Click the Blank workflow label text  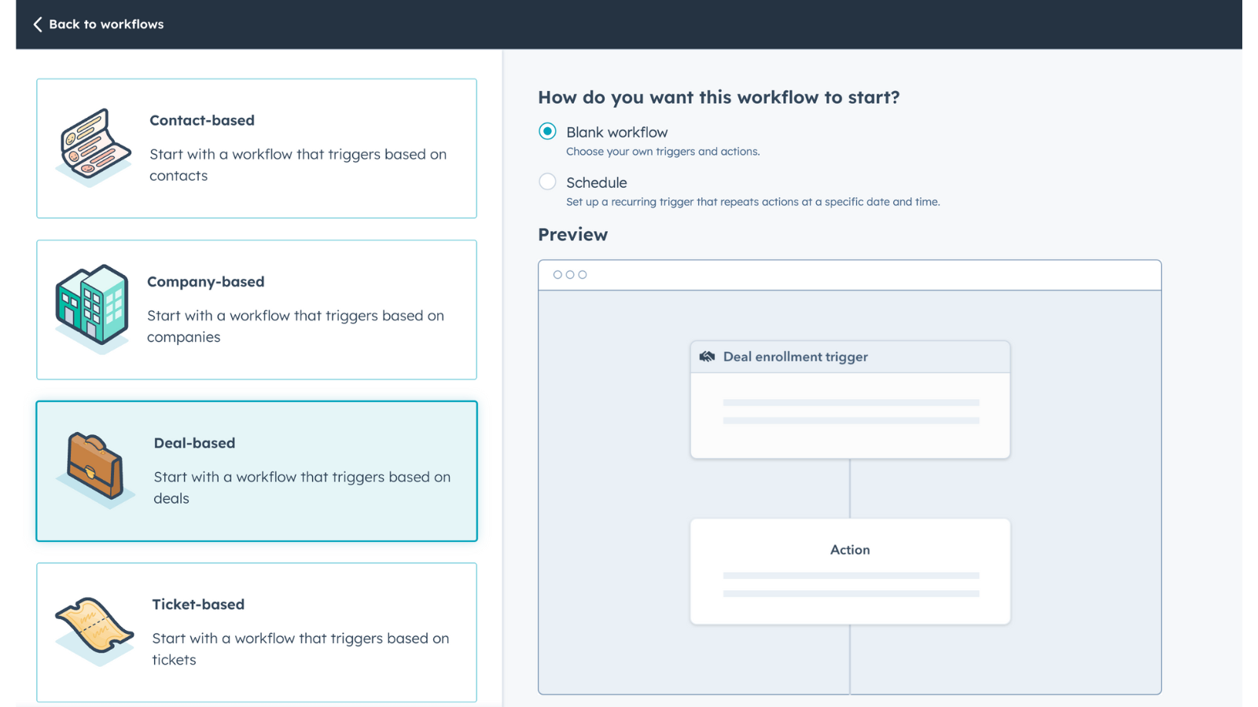(x=617, y=133)
